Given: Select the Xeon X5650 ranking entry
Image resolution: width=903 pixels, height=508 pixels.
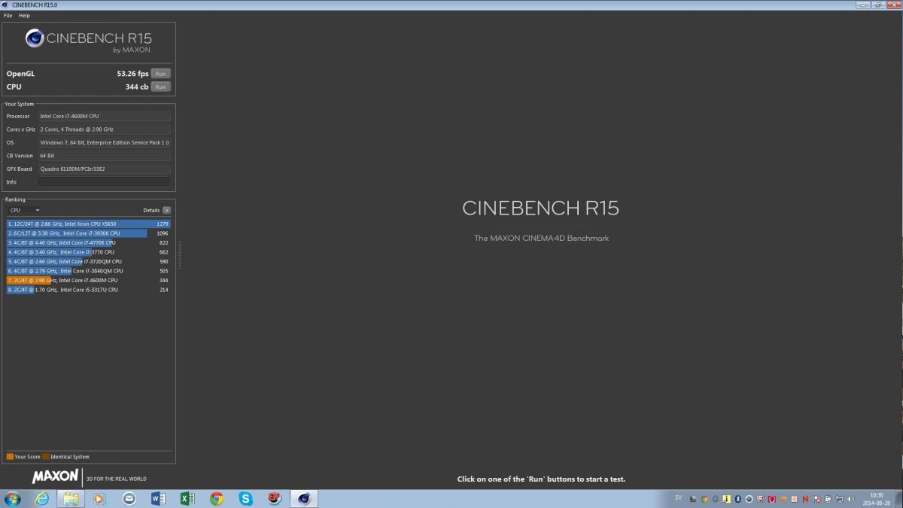Looking at the screenshot, I should [89, 224].
